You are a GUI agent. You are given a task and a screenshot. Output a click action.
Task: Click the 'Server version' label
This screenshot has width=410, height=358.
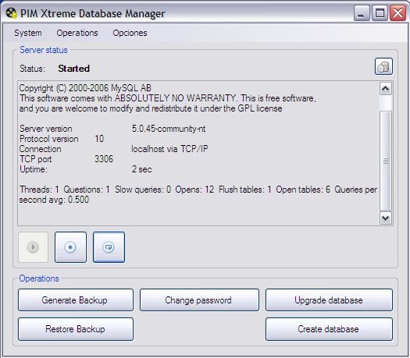pyautogui.click(x=46, y=129)
